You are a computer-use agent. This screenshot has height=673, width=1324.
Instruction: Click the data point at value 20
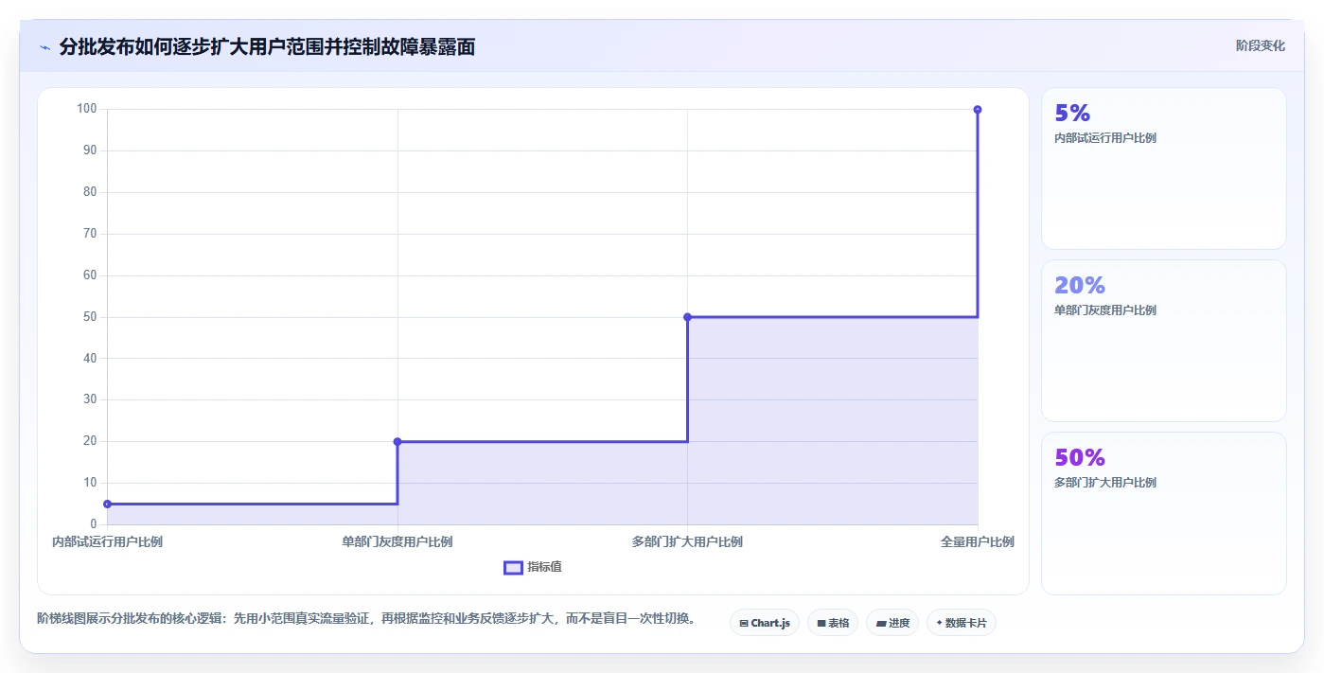[x=397, y=441]
